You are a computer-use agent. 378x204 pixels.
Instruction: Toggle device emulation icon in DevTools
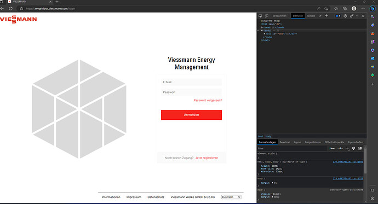pyautogui.click(x=267, y=16)
